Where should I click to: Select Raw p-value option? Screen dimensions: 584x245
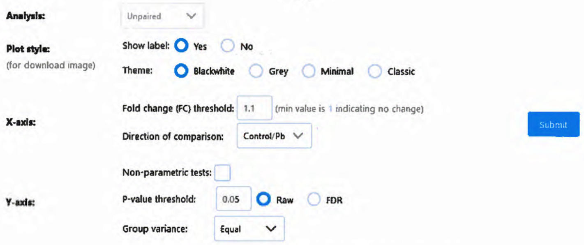(x=263, y=200)
